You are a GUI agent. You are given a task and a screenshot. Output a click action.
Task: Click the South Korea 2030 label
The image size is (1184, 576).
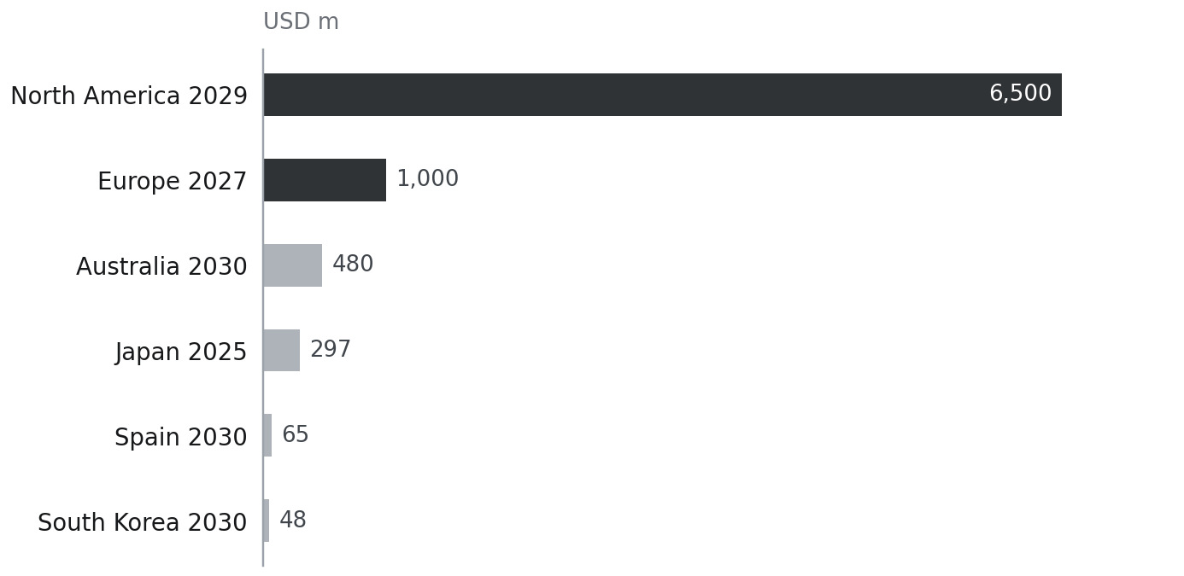143,523
